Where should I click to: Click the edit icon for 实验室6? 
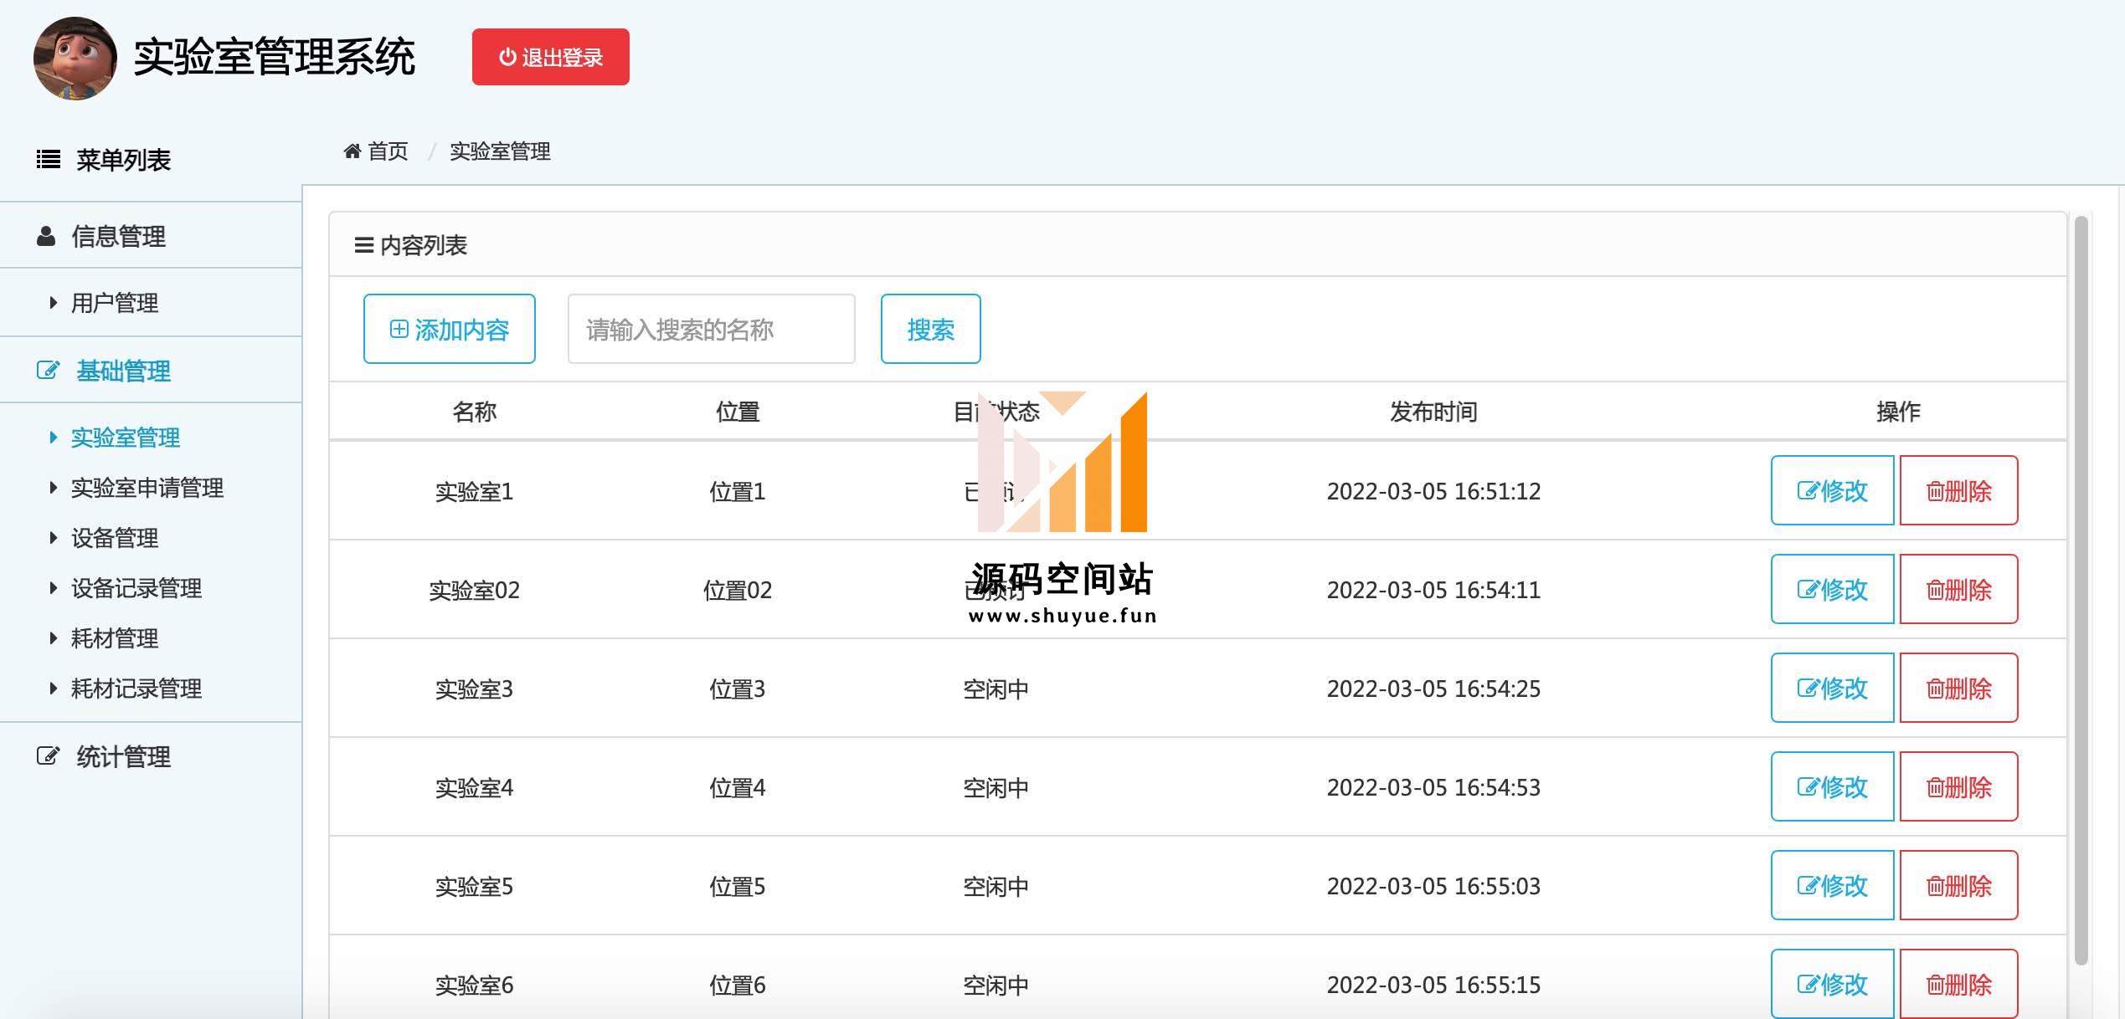[1809, 985]
